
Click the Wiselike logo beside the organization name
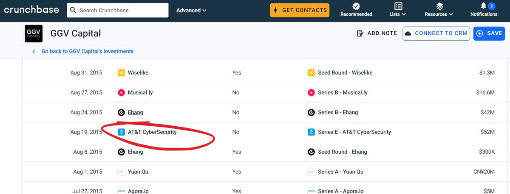tap(121, 73)
